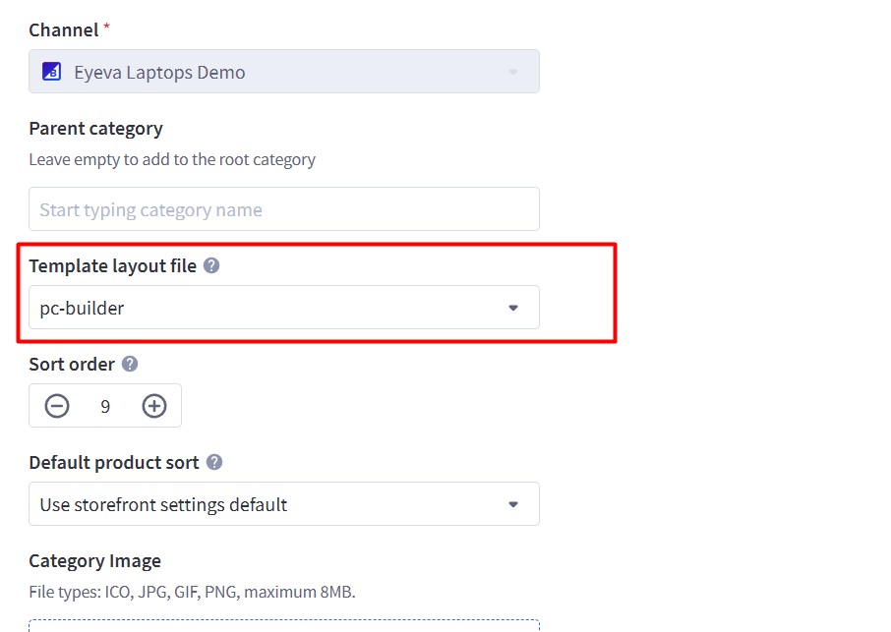This screenshot has height=632, width=891.
Task: Click the Default product sort label
Action: [x=114, y=462]
